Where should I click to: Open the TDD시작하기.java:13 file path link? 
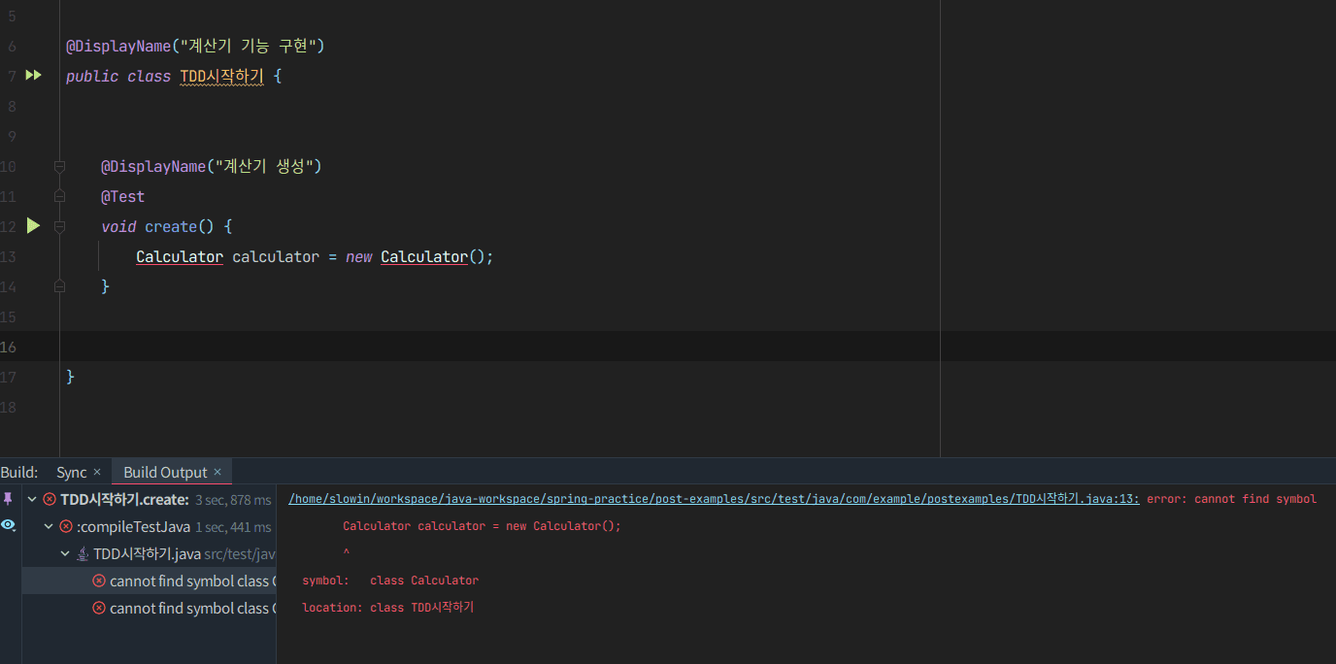pyautogui.click(x=714, y=499)
